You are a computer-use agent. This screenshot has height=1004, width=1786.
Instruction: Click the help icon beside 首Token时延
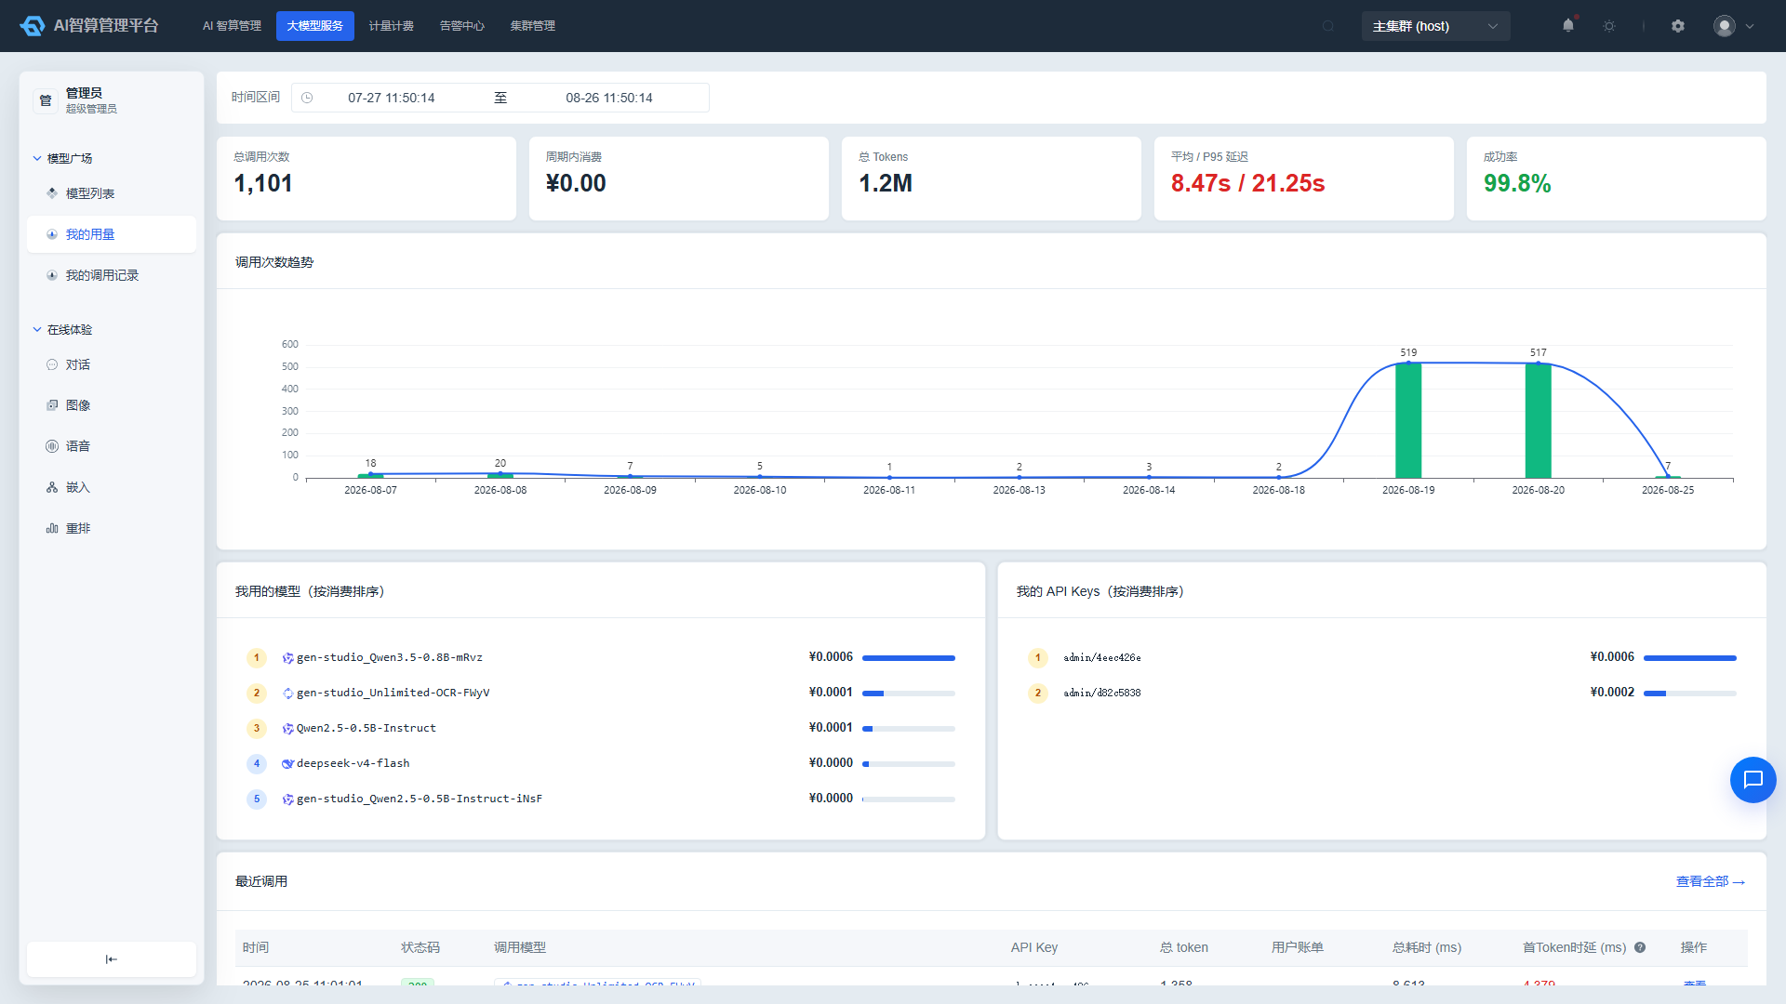pos(1640,947)
